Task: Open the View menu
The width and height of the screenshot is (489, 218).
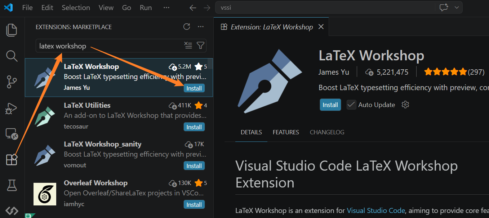Action: 106,8
